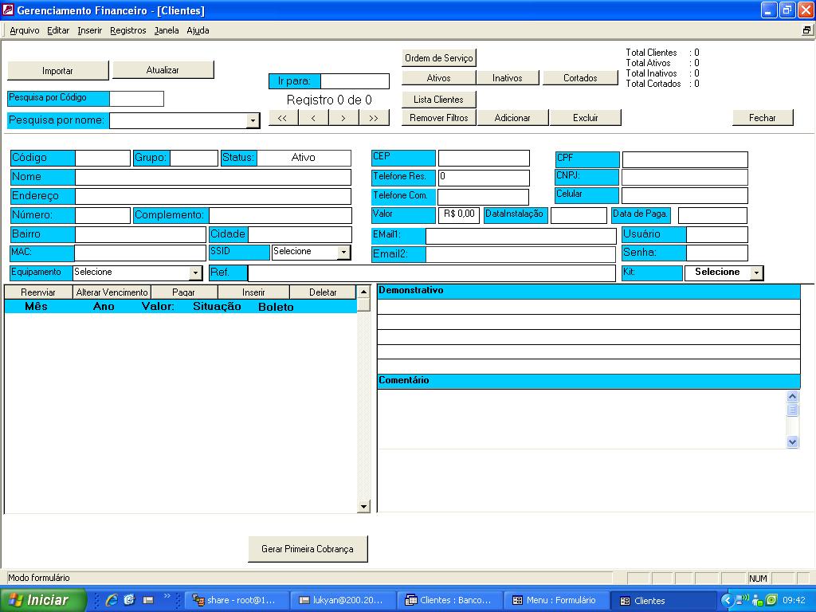The height and width of the screenshot is (612, 816).
Task: Filter by Inativos clients
Action: coord(508,77)
